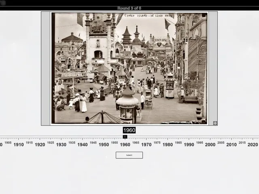
Task: Choose the 1945 tick label
Action: 93,143
